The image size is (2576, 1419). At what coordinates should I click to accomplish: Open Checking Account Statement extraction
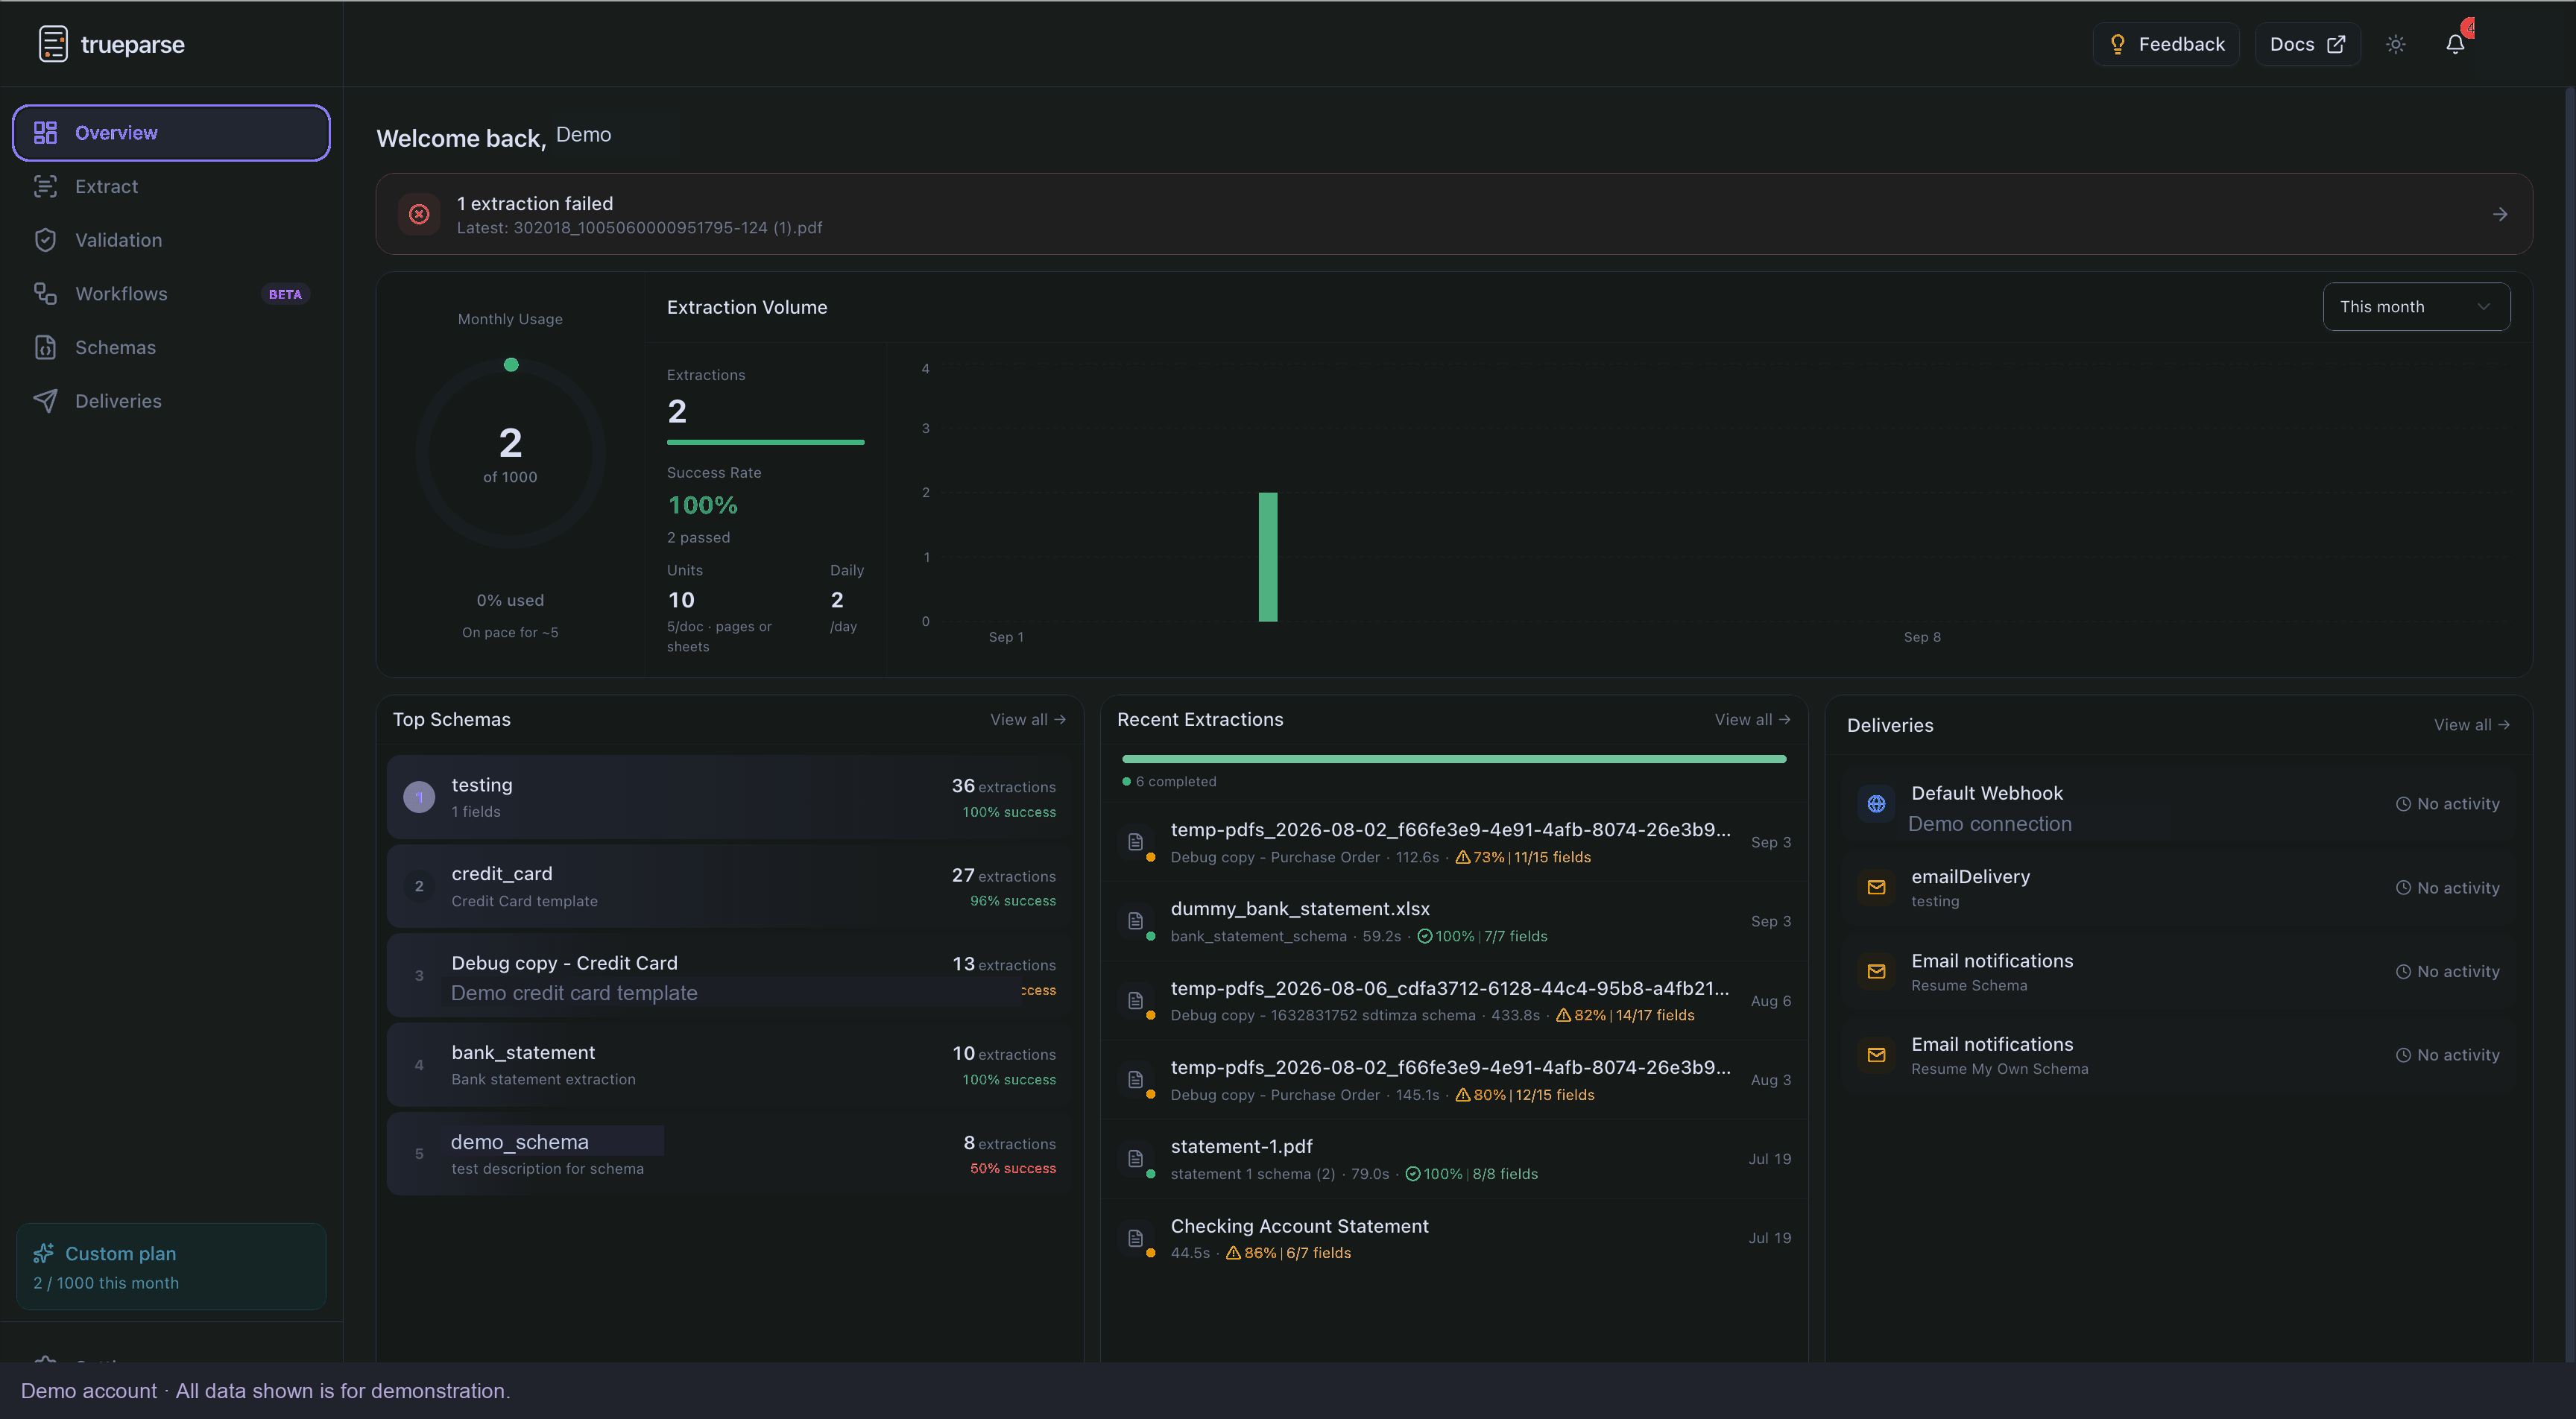pos(1454,1239)
